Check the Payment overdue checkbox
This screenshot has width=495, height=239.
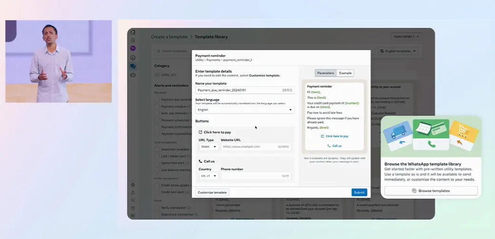[x=157, y=106]
